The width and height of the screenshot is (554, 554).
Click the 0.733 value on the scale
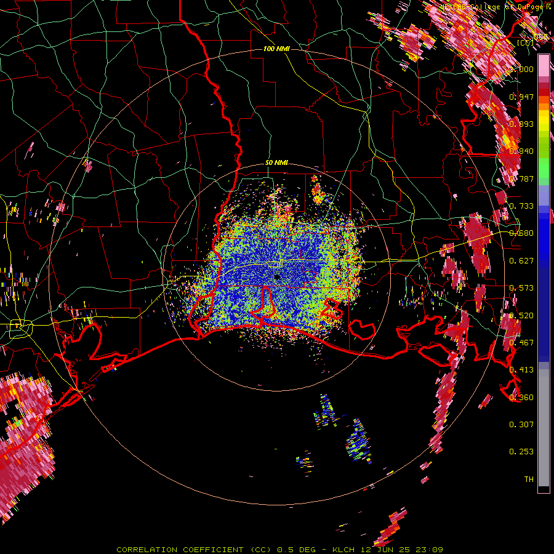click(521, 206)
